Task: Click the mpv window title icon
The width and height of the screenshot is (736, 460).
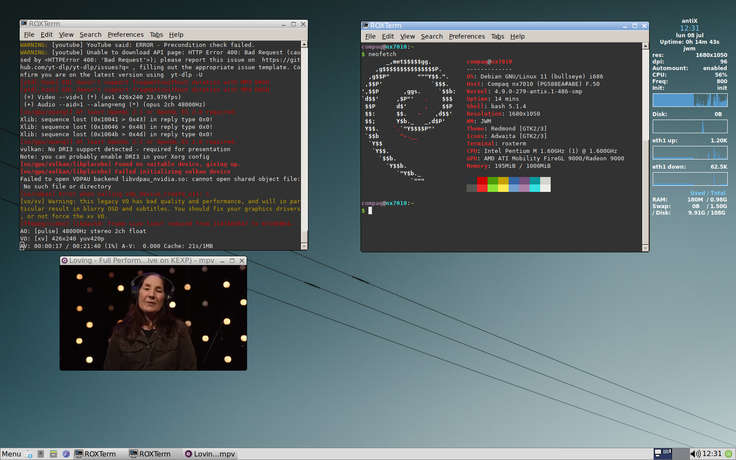Action: (x=64, y=261)
